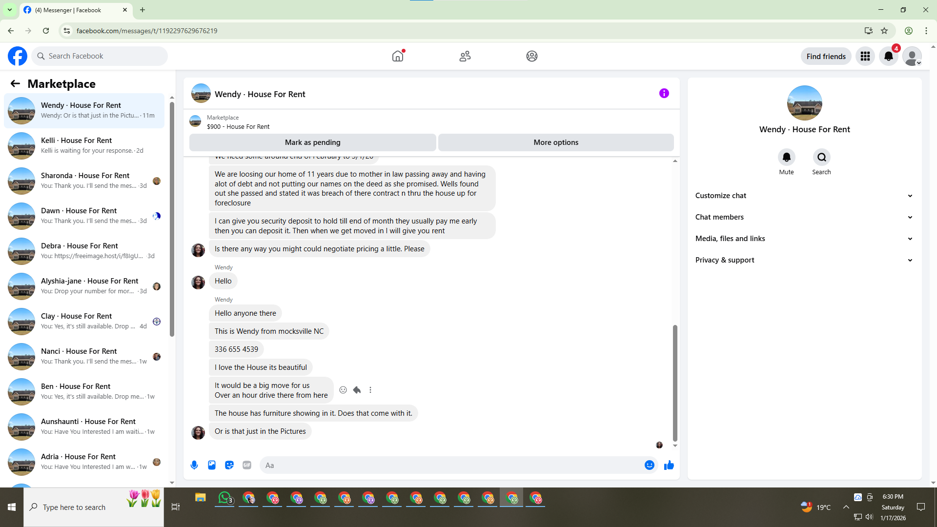Open the Friends tab in top navigation
937x527 pixels.
465,56
